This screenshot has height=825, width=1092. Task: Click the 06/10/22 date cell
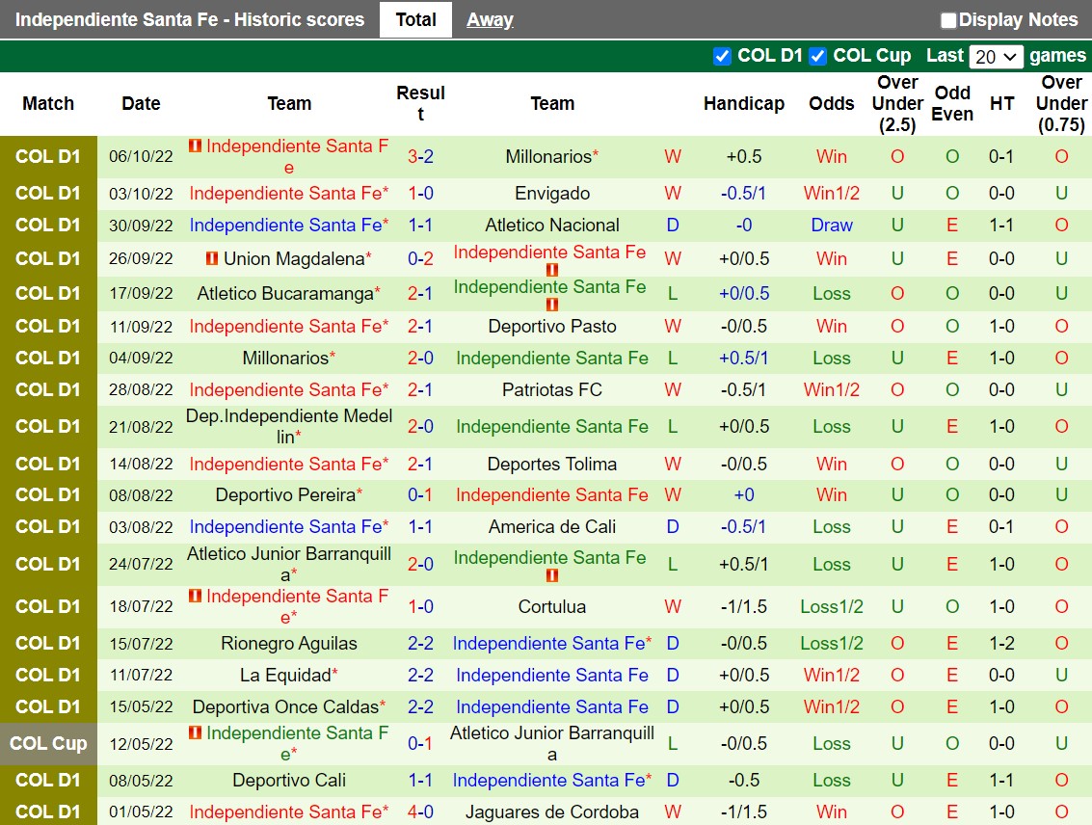[141, 157]
